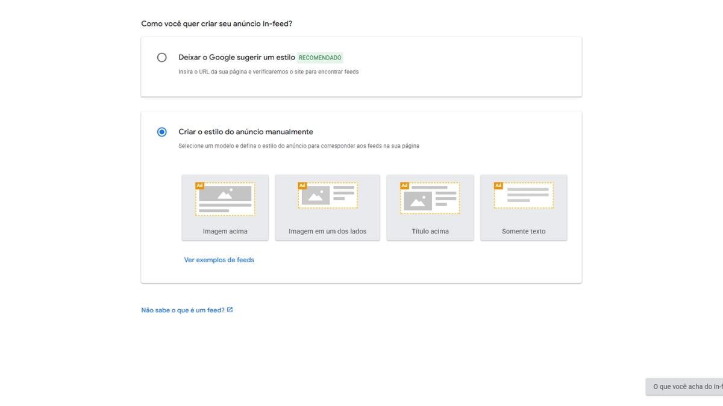Select the Google suggested style radio button
The height and width of the screenshot is (406, 723).
click(x=161, y=58)
